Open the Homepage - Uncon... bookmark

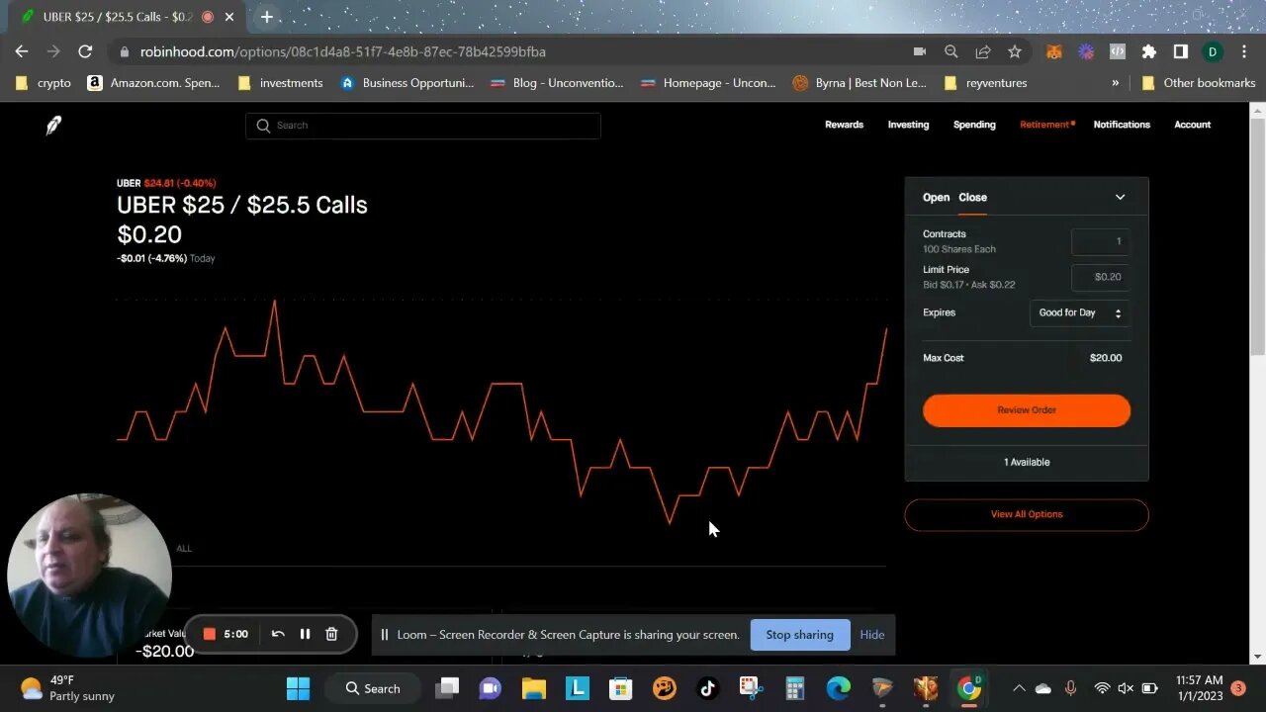[708, 83]
